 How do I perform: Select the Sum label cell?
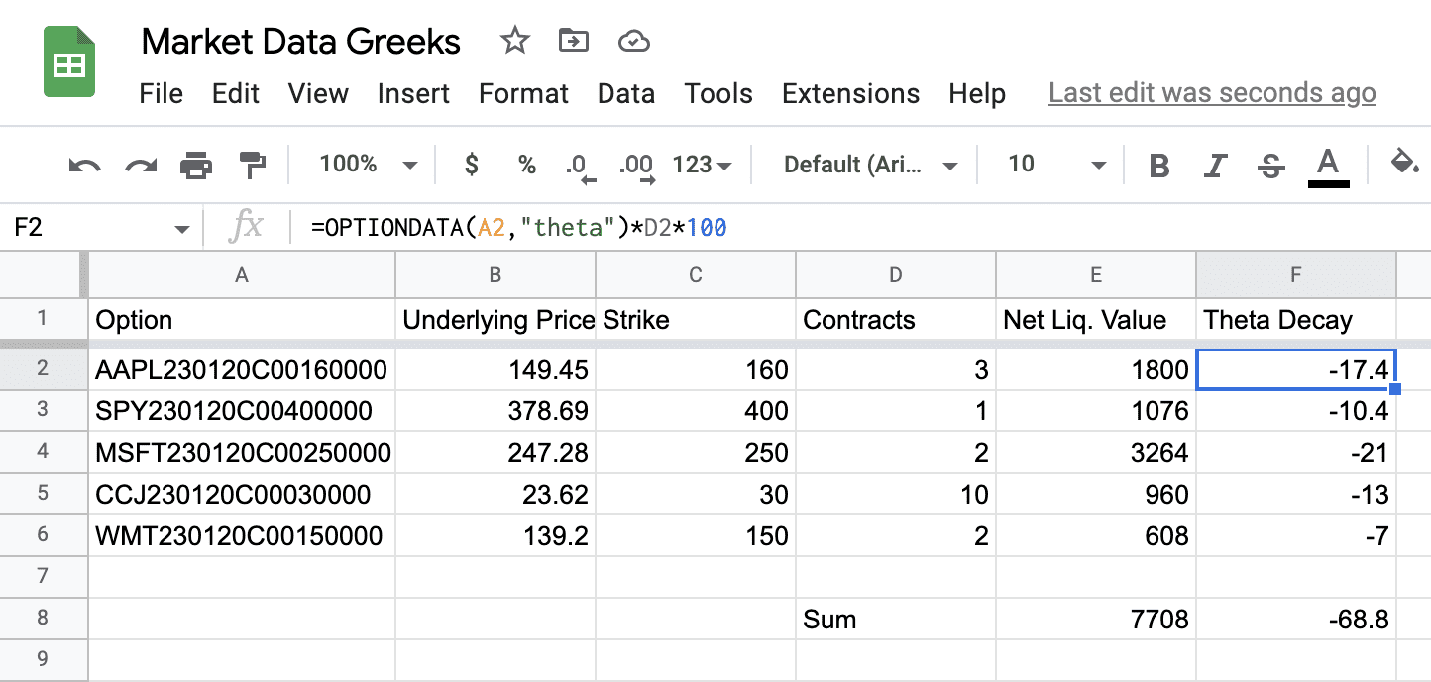pyautogui.click(x=896, y=620)
